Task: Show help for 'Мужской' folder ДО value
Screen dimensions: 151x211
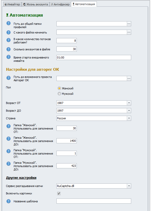Action: pyautogui.click(x=8, y=164)
